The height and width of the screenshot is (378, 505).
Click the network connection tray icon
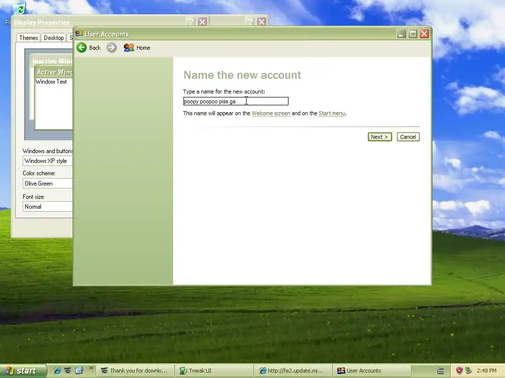469,371
